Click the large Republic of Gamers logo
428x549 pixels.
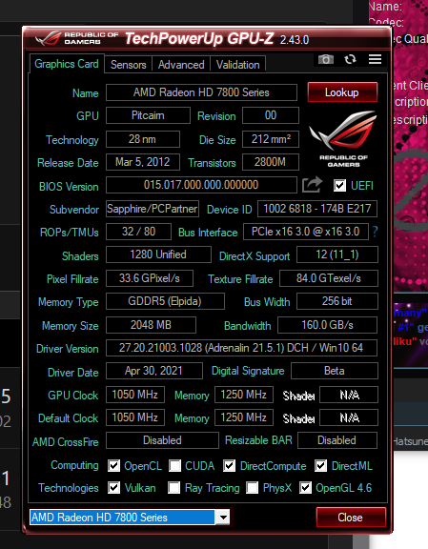343,139
